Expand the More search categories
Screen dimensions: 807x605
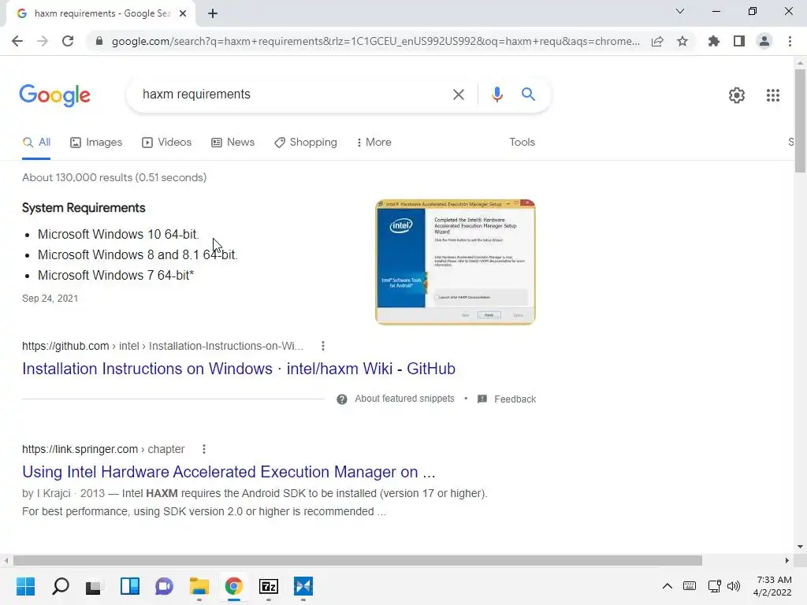374,143
